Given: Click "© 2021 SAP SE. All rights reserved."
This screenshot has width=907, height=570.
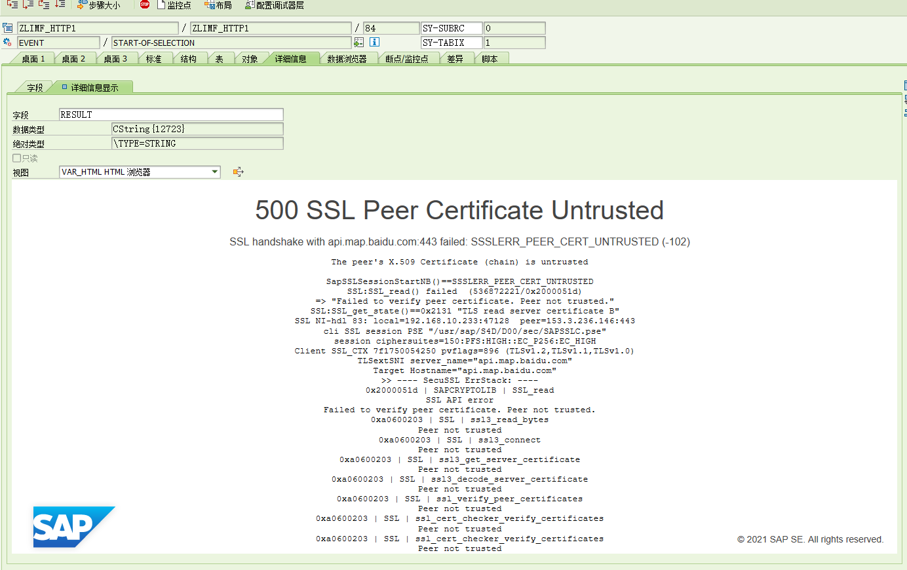Looking at the screenshot, I should tap(811, 539).
